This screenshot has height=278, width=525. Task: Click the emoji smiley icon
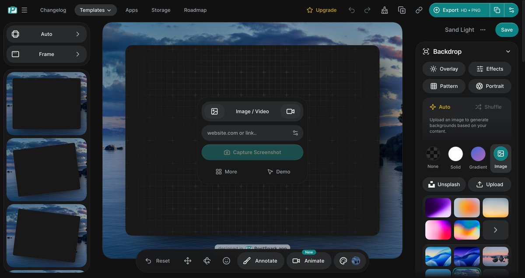[x=226, y=261]
